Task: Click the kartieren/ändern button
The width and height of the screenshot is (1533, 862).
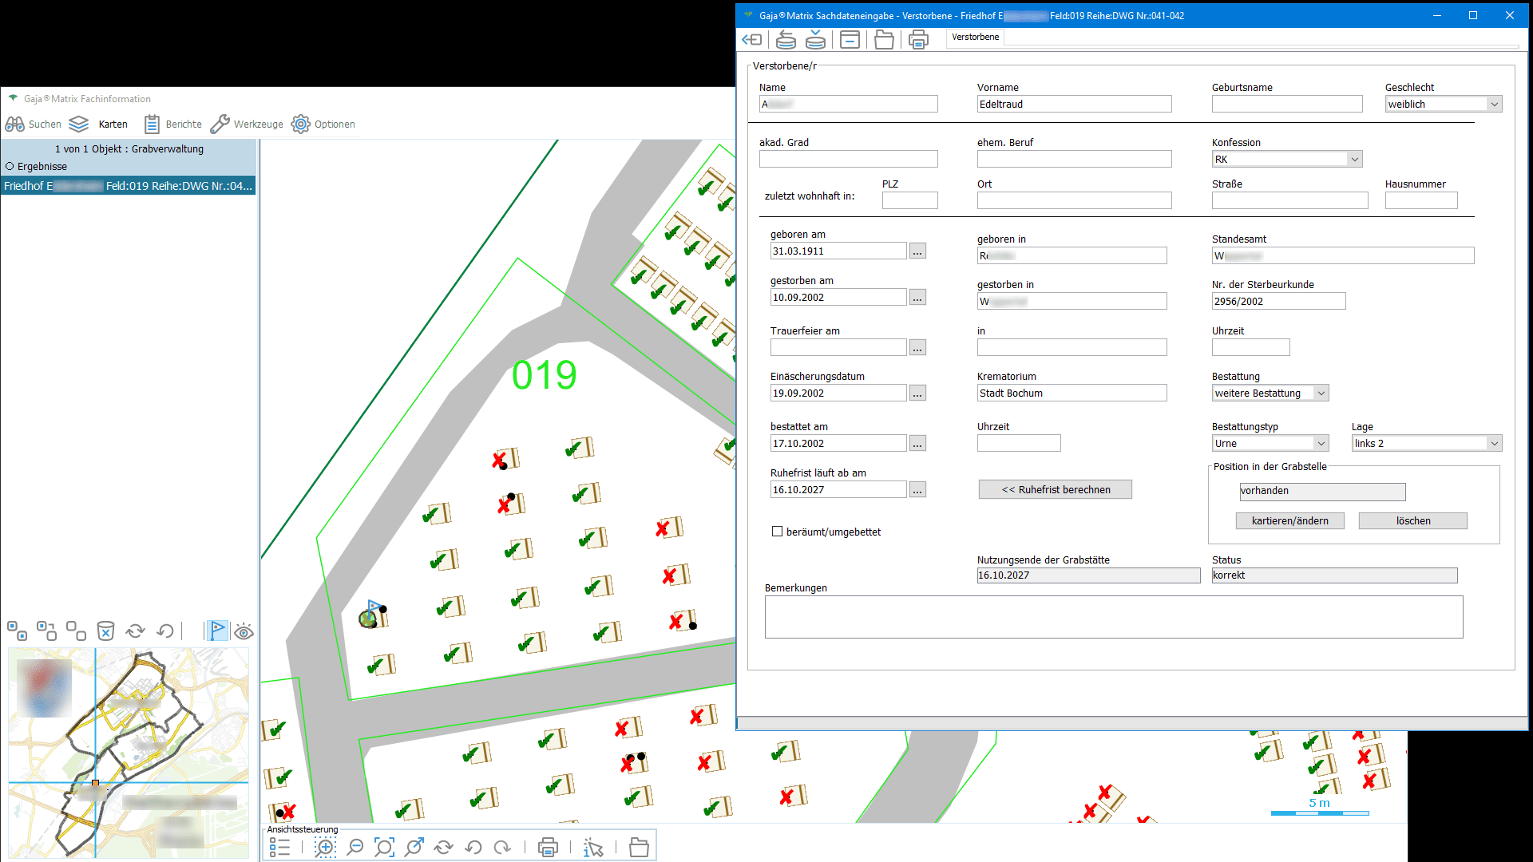Action: click(1289, 521)
